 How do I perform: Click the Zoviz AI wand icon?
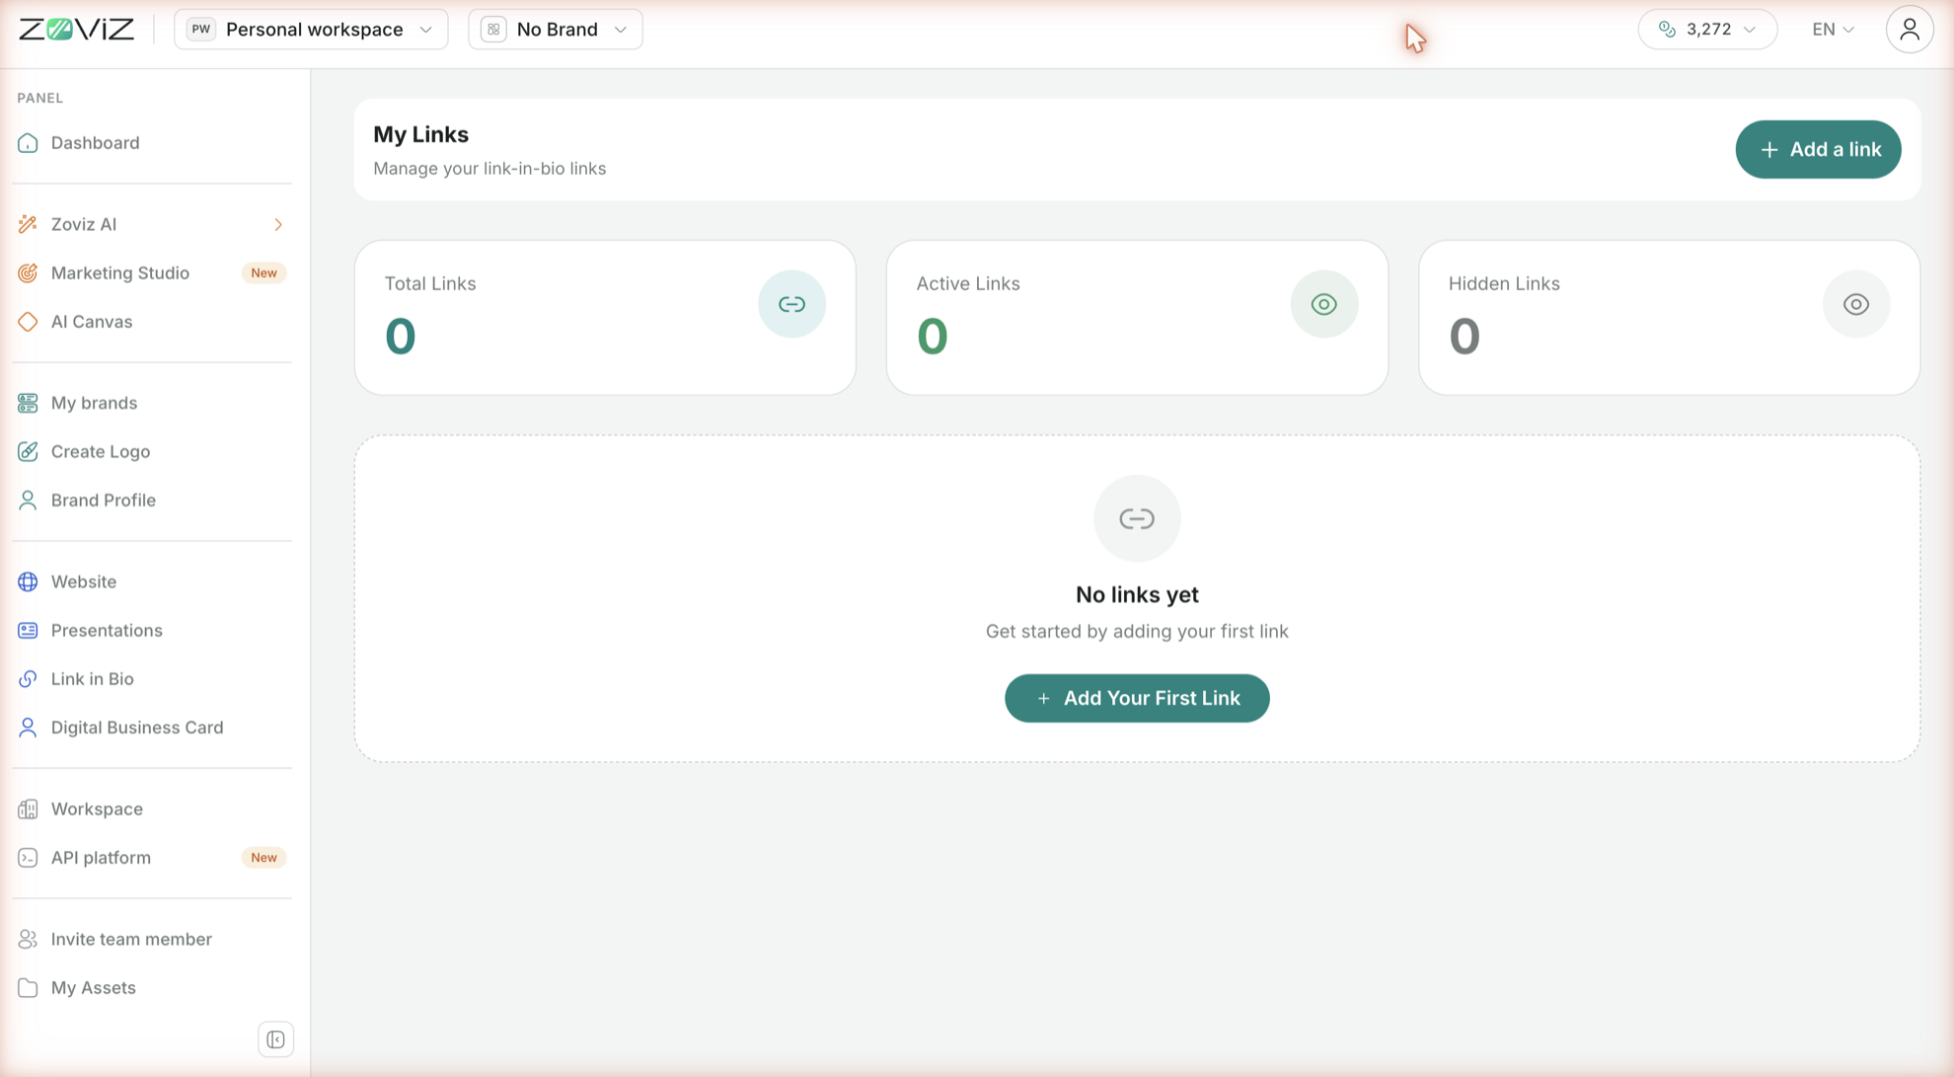pos(28,224)
